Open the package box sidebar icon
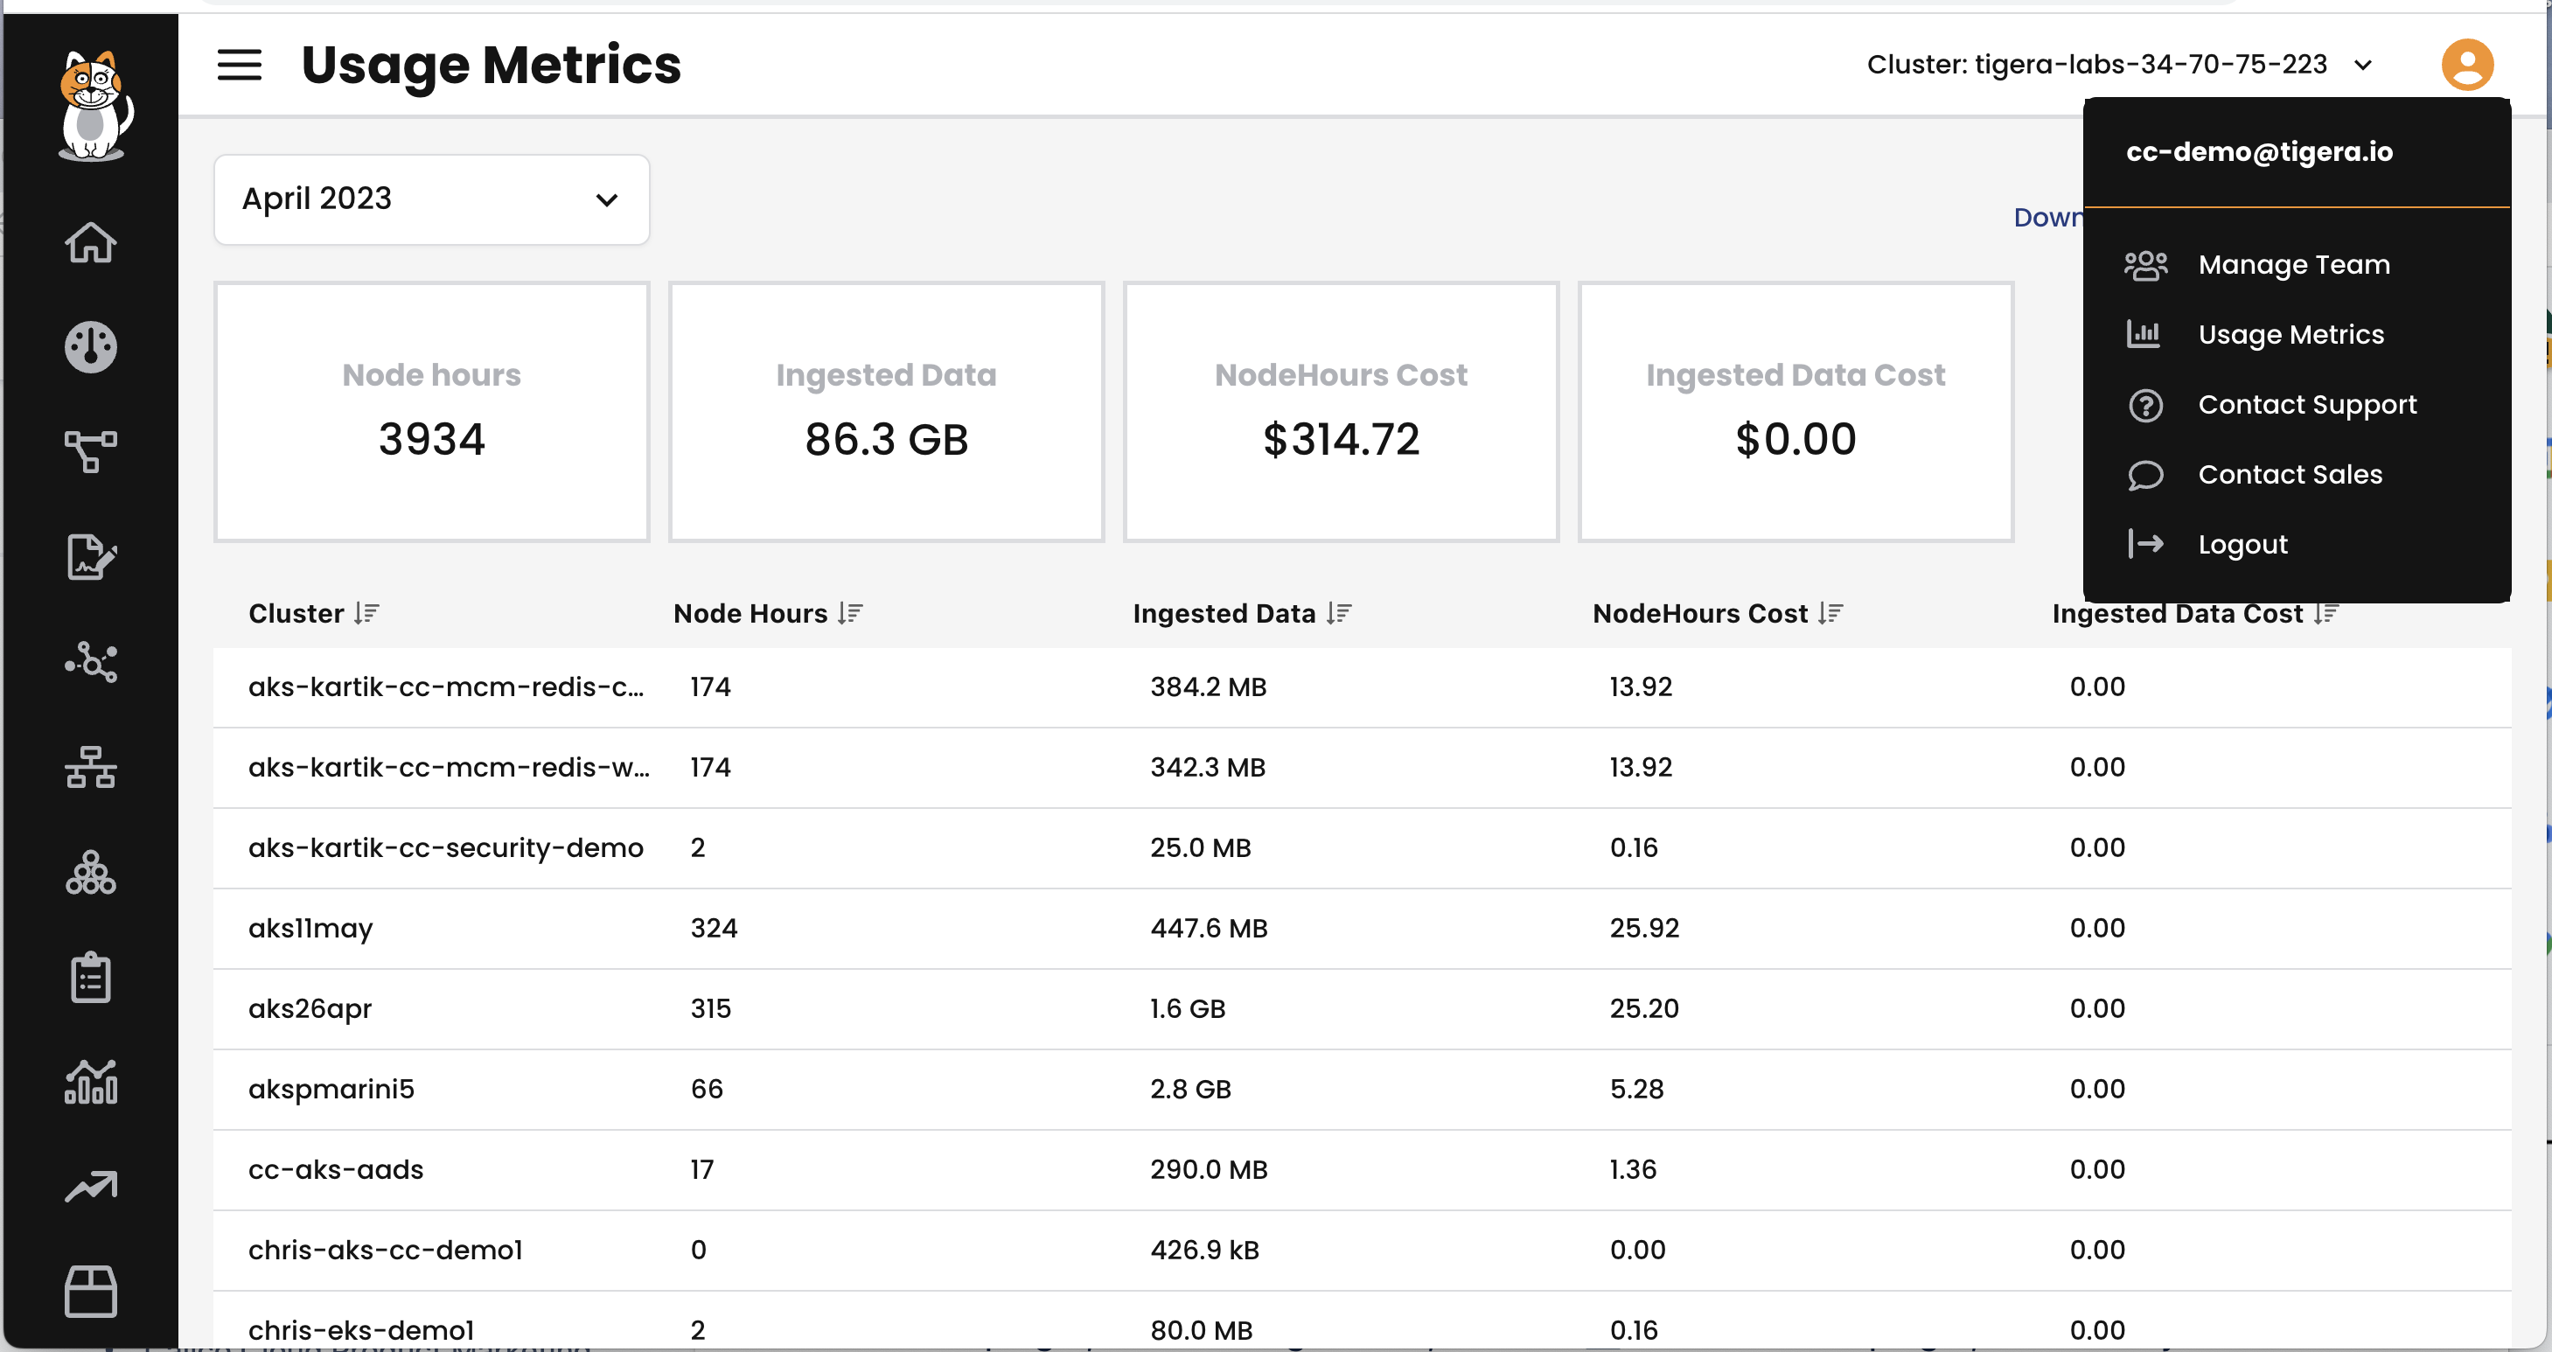This screenshot has width=2552, height=1352. pyautogui.click(x=91, y=1292)
